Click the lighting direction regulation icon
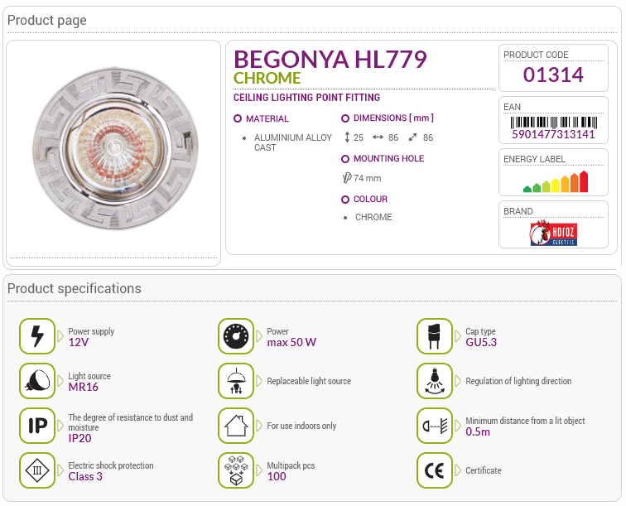 tap(435, 381)
